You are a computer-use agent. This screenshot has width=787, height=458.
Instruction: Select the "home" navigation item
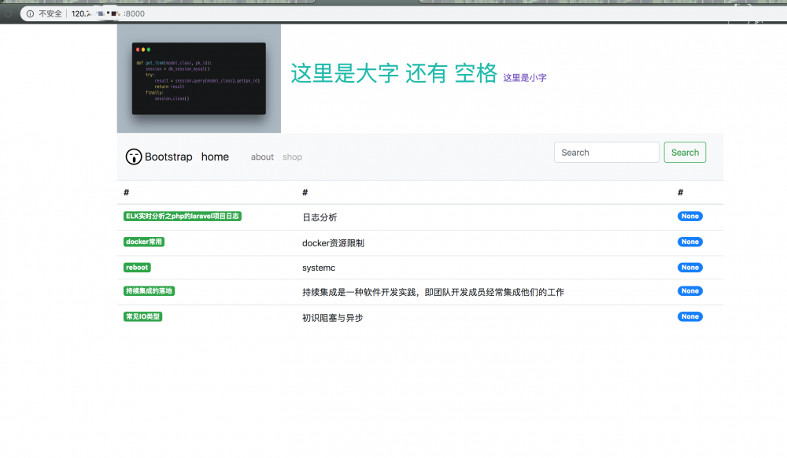coord(215,157)
